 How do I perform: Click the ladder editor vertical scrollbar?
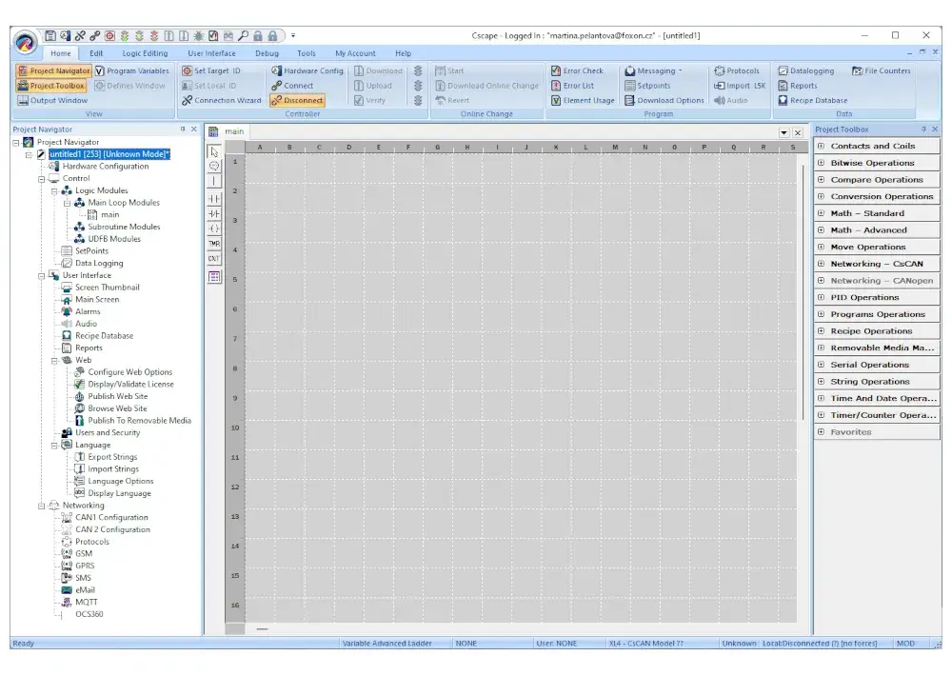(803, 291)
